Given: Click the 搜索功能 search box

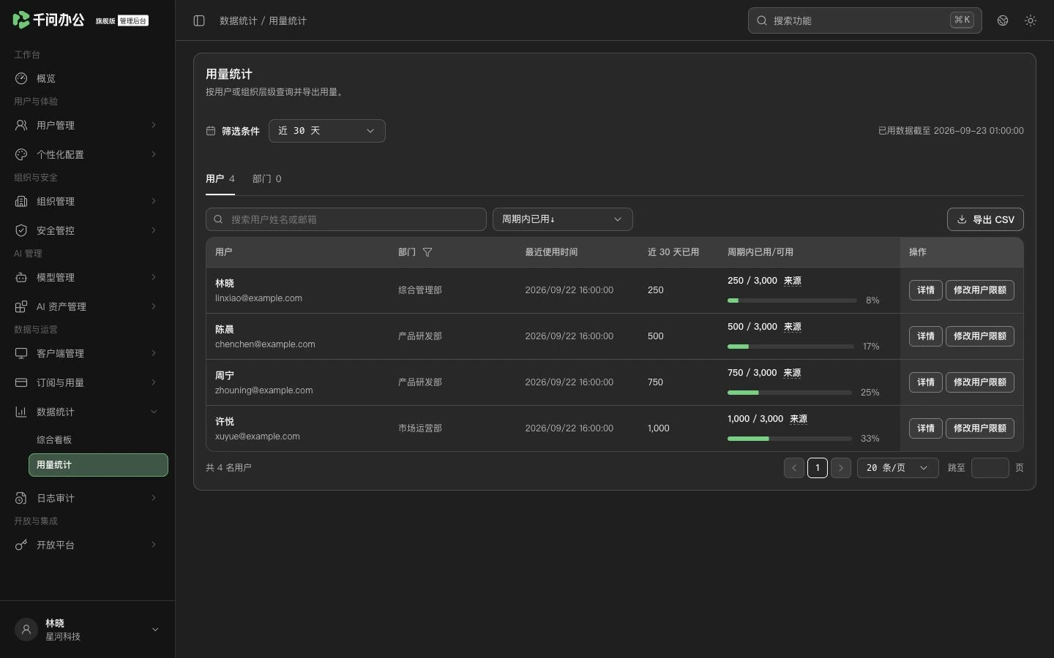Looking at the screenshot, I should pyautogui.click(x=865, y=20).
